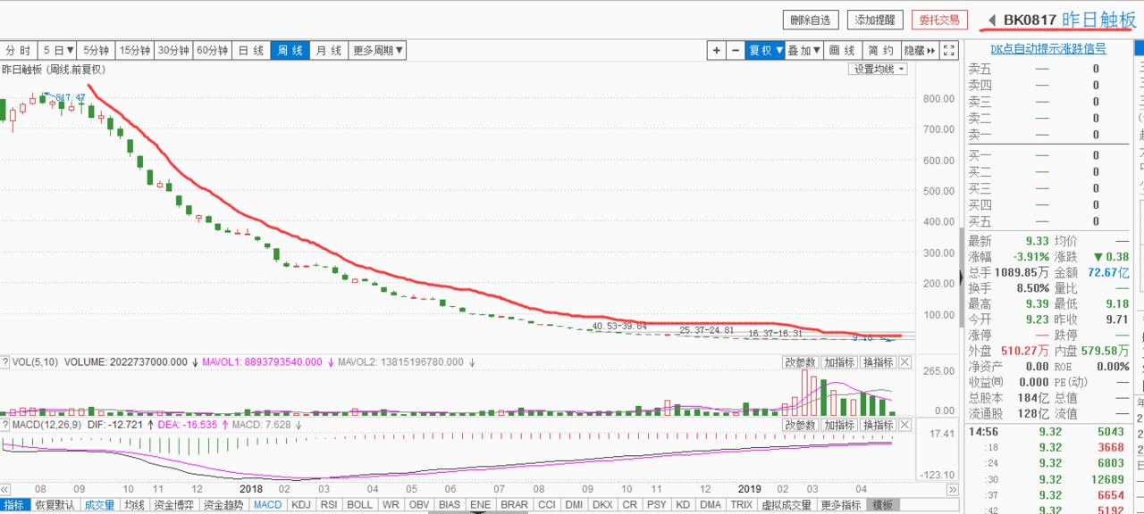Open DK点自动提示涨跌信号 link

(1048, 49)
